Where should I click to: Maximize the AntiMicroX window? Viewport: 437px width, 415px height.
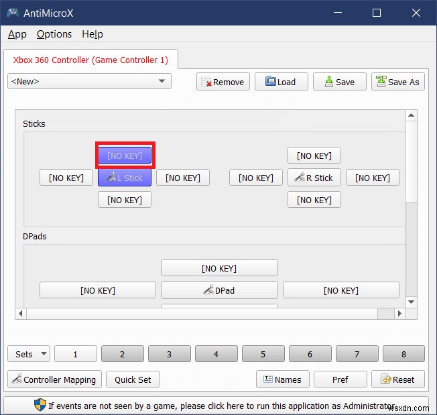point(377,13)
